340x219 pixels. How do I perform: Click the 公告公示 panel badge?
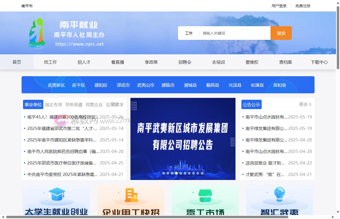(x=251, y=104)
